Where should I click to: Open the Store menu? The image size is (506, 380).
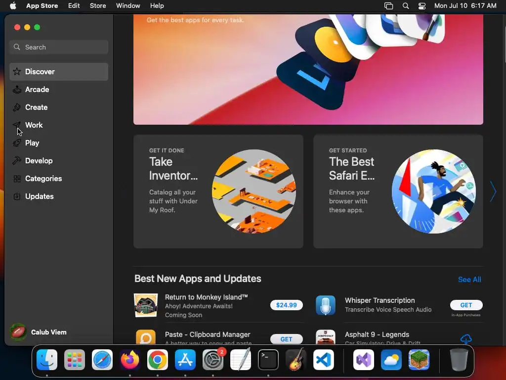click(98, 6)
